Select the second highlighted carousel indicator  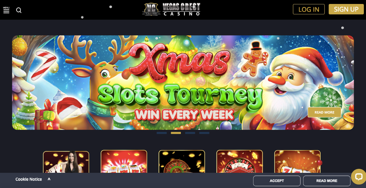(x=176, y=133)
